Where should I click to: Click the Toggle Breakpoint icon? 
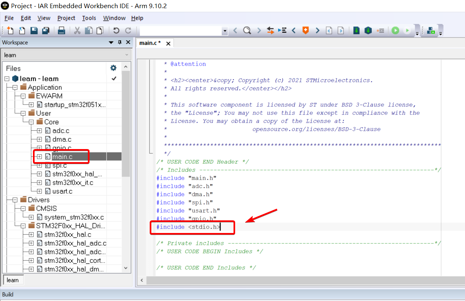tap(380, 31)
